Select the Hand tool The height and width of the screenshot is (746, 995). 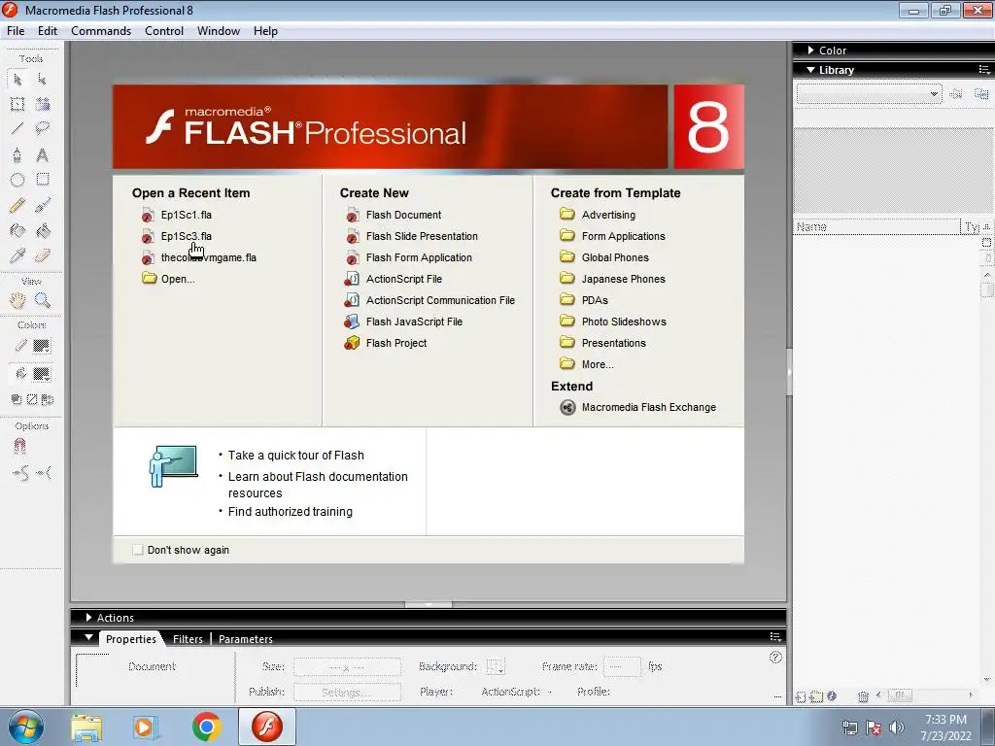(x=17, y=300)
